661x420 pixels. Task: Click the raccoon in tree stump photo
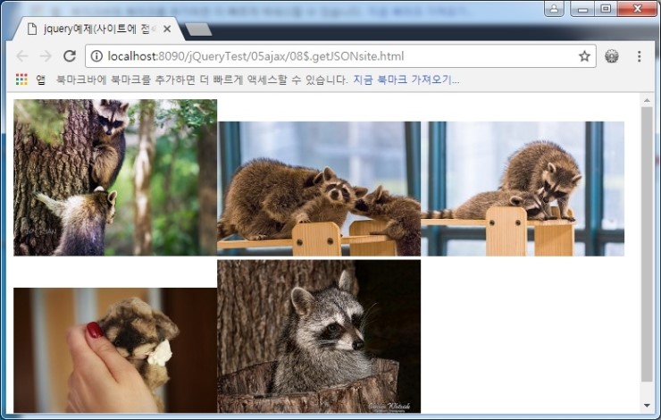319,336
